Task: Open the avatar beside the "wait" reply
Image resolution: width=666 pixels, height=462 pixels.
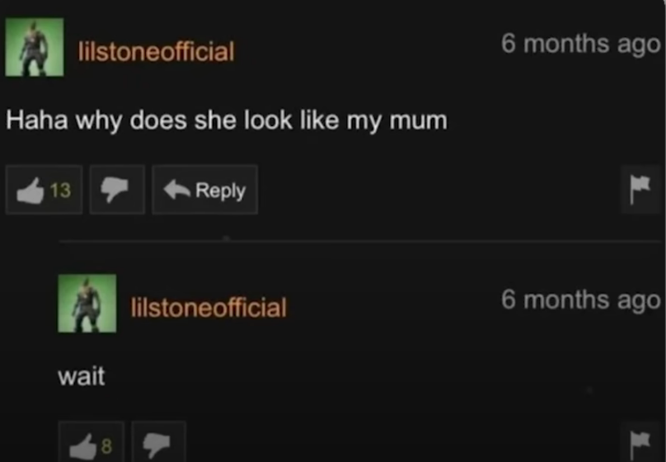Action: [87, 304]
